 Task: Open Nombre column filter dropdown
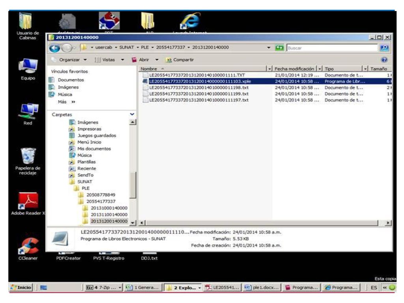269,69
